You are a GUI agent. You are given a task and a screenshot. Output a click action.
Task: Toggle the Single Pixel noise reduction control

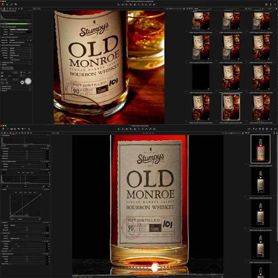pyautogui.click(x=10, y=264)
